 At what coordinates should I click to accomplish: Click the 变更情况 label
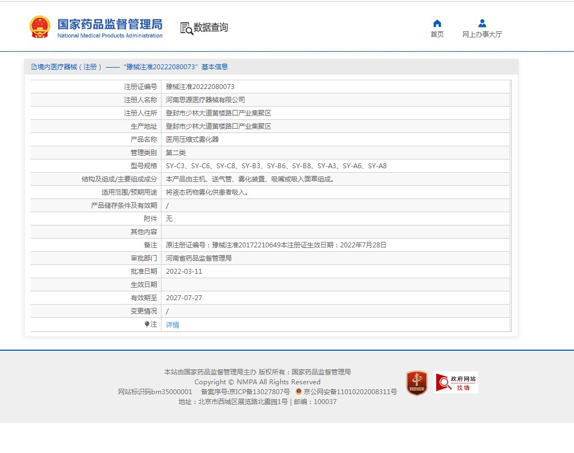[144, 311]
